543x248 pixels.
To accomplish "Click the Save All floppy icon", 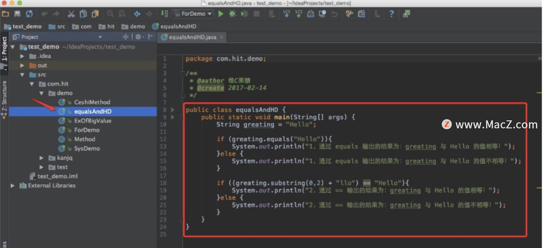I will coord(17,14).
